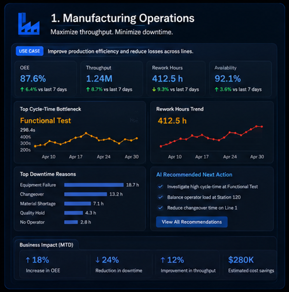Click the Equipment Failure bar
Viewport: 289px width, 292px height.
(94, 185)
